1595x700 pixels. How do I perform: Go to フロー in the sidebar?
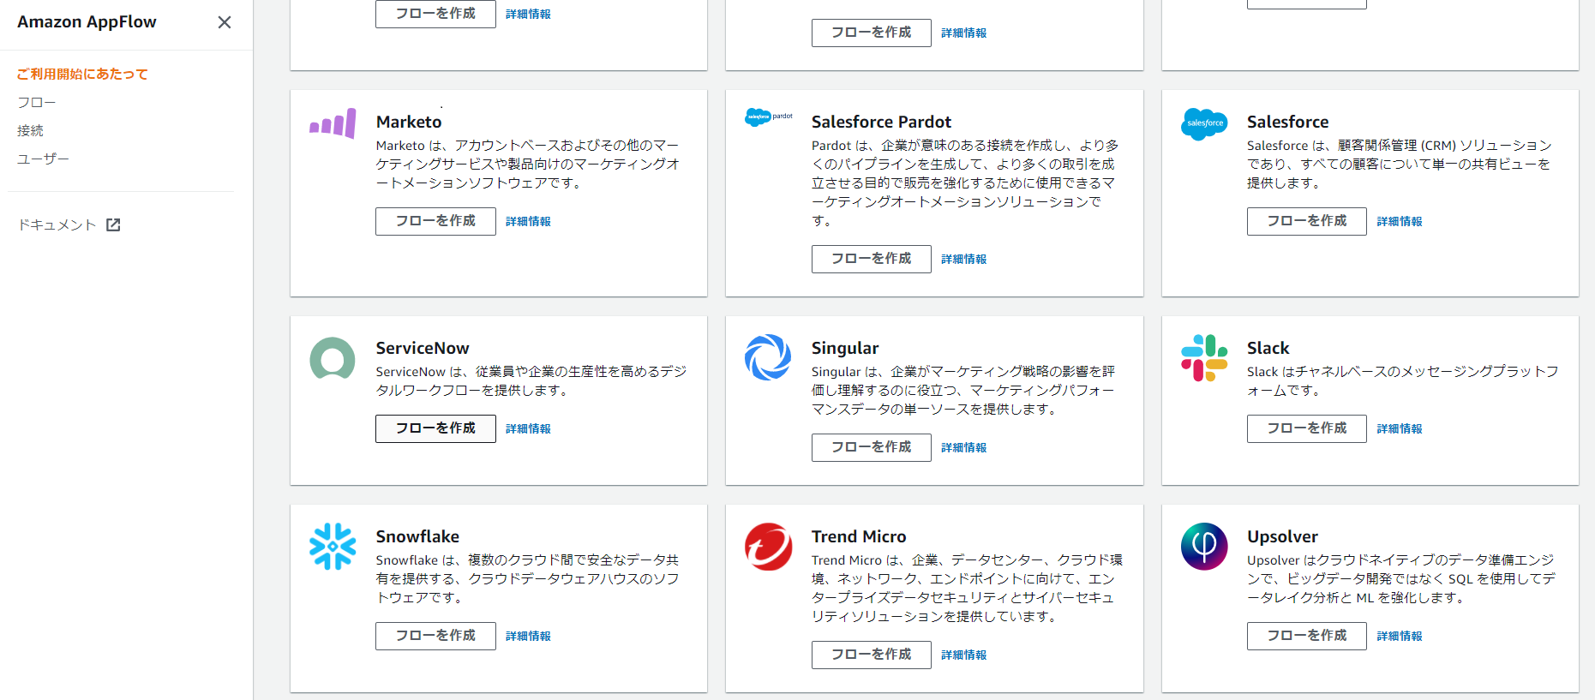(37, 102)
